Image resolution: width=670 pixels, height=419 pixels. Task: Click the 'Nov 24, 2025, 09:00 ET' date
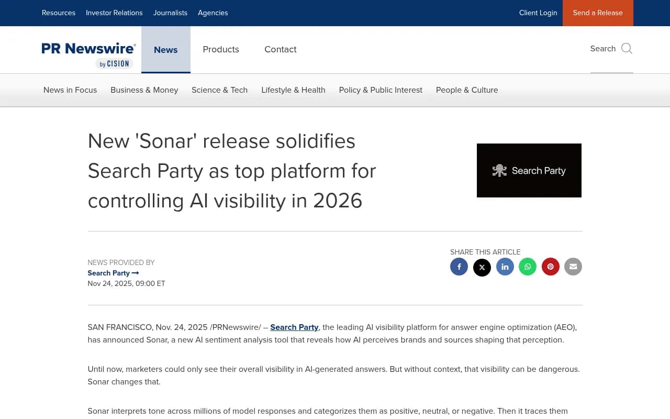(126, 283)
